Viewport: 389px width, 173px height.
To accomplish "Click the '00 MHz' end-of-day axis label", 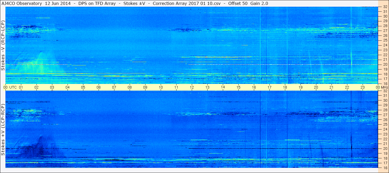I will point(382,87).
